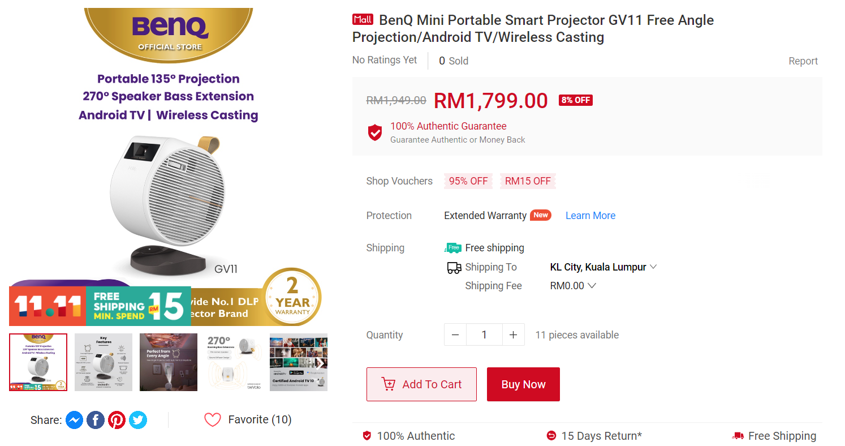Image resolution: width=845 pixels, height=446 pixels.
Task: Open the Shipping To location dropdown
Action: tap(603, 267)
